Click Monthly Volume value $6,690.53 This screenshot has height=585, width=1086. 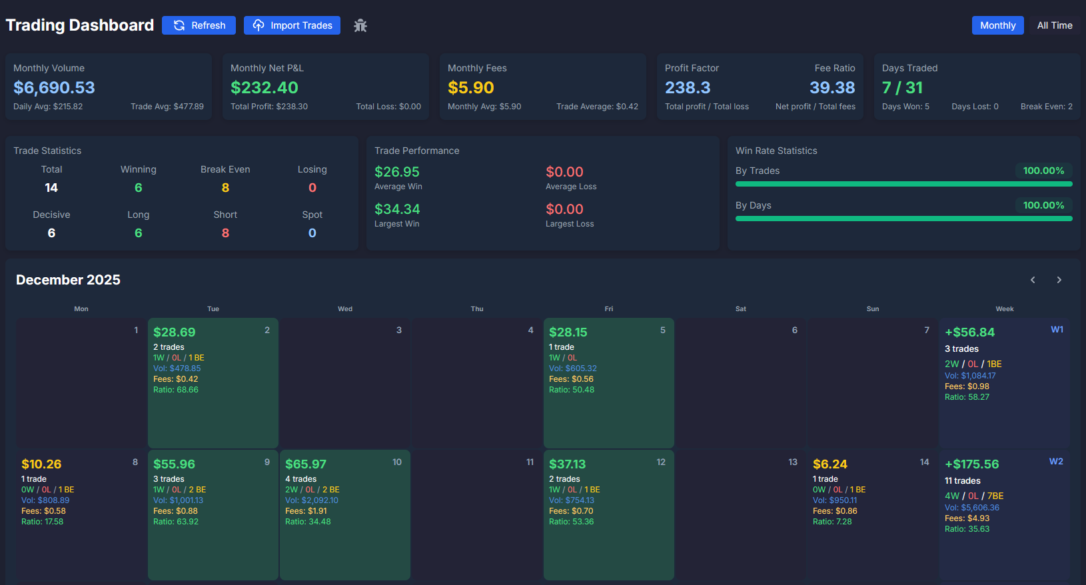tap(54, 87)
